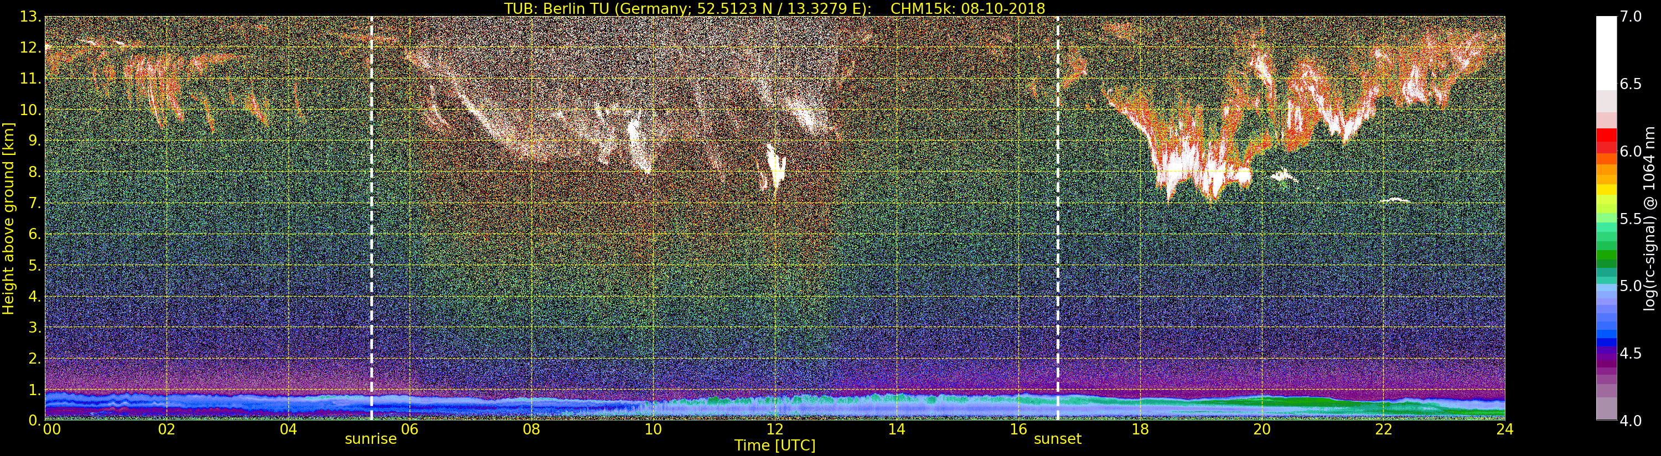Click the 24 hour tick on the time axis
1661x456 pixels.
(x=1505, y=429)
